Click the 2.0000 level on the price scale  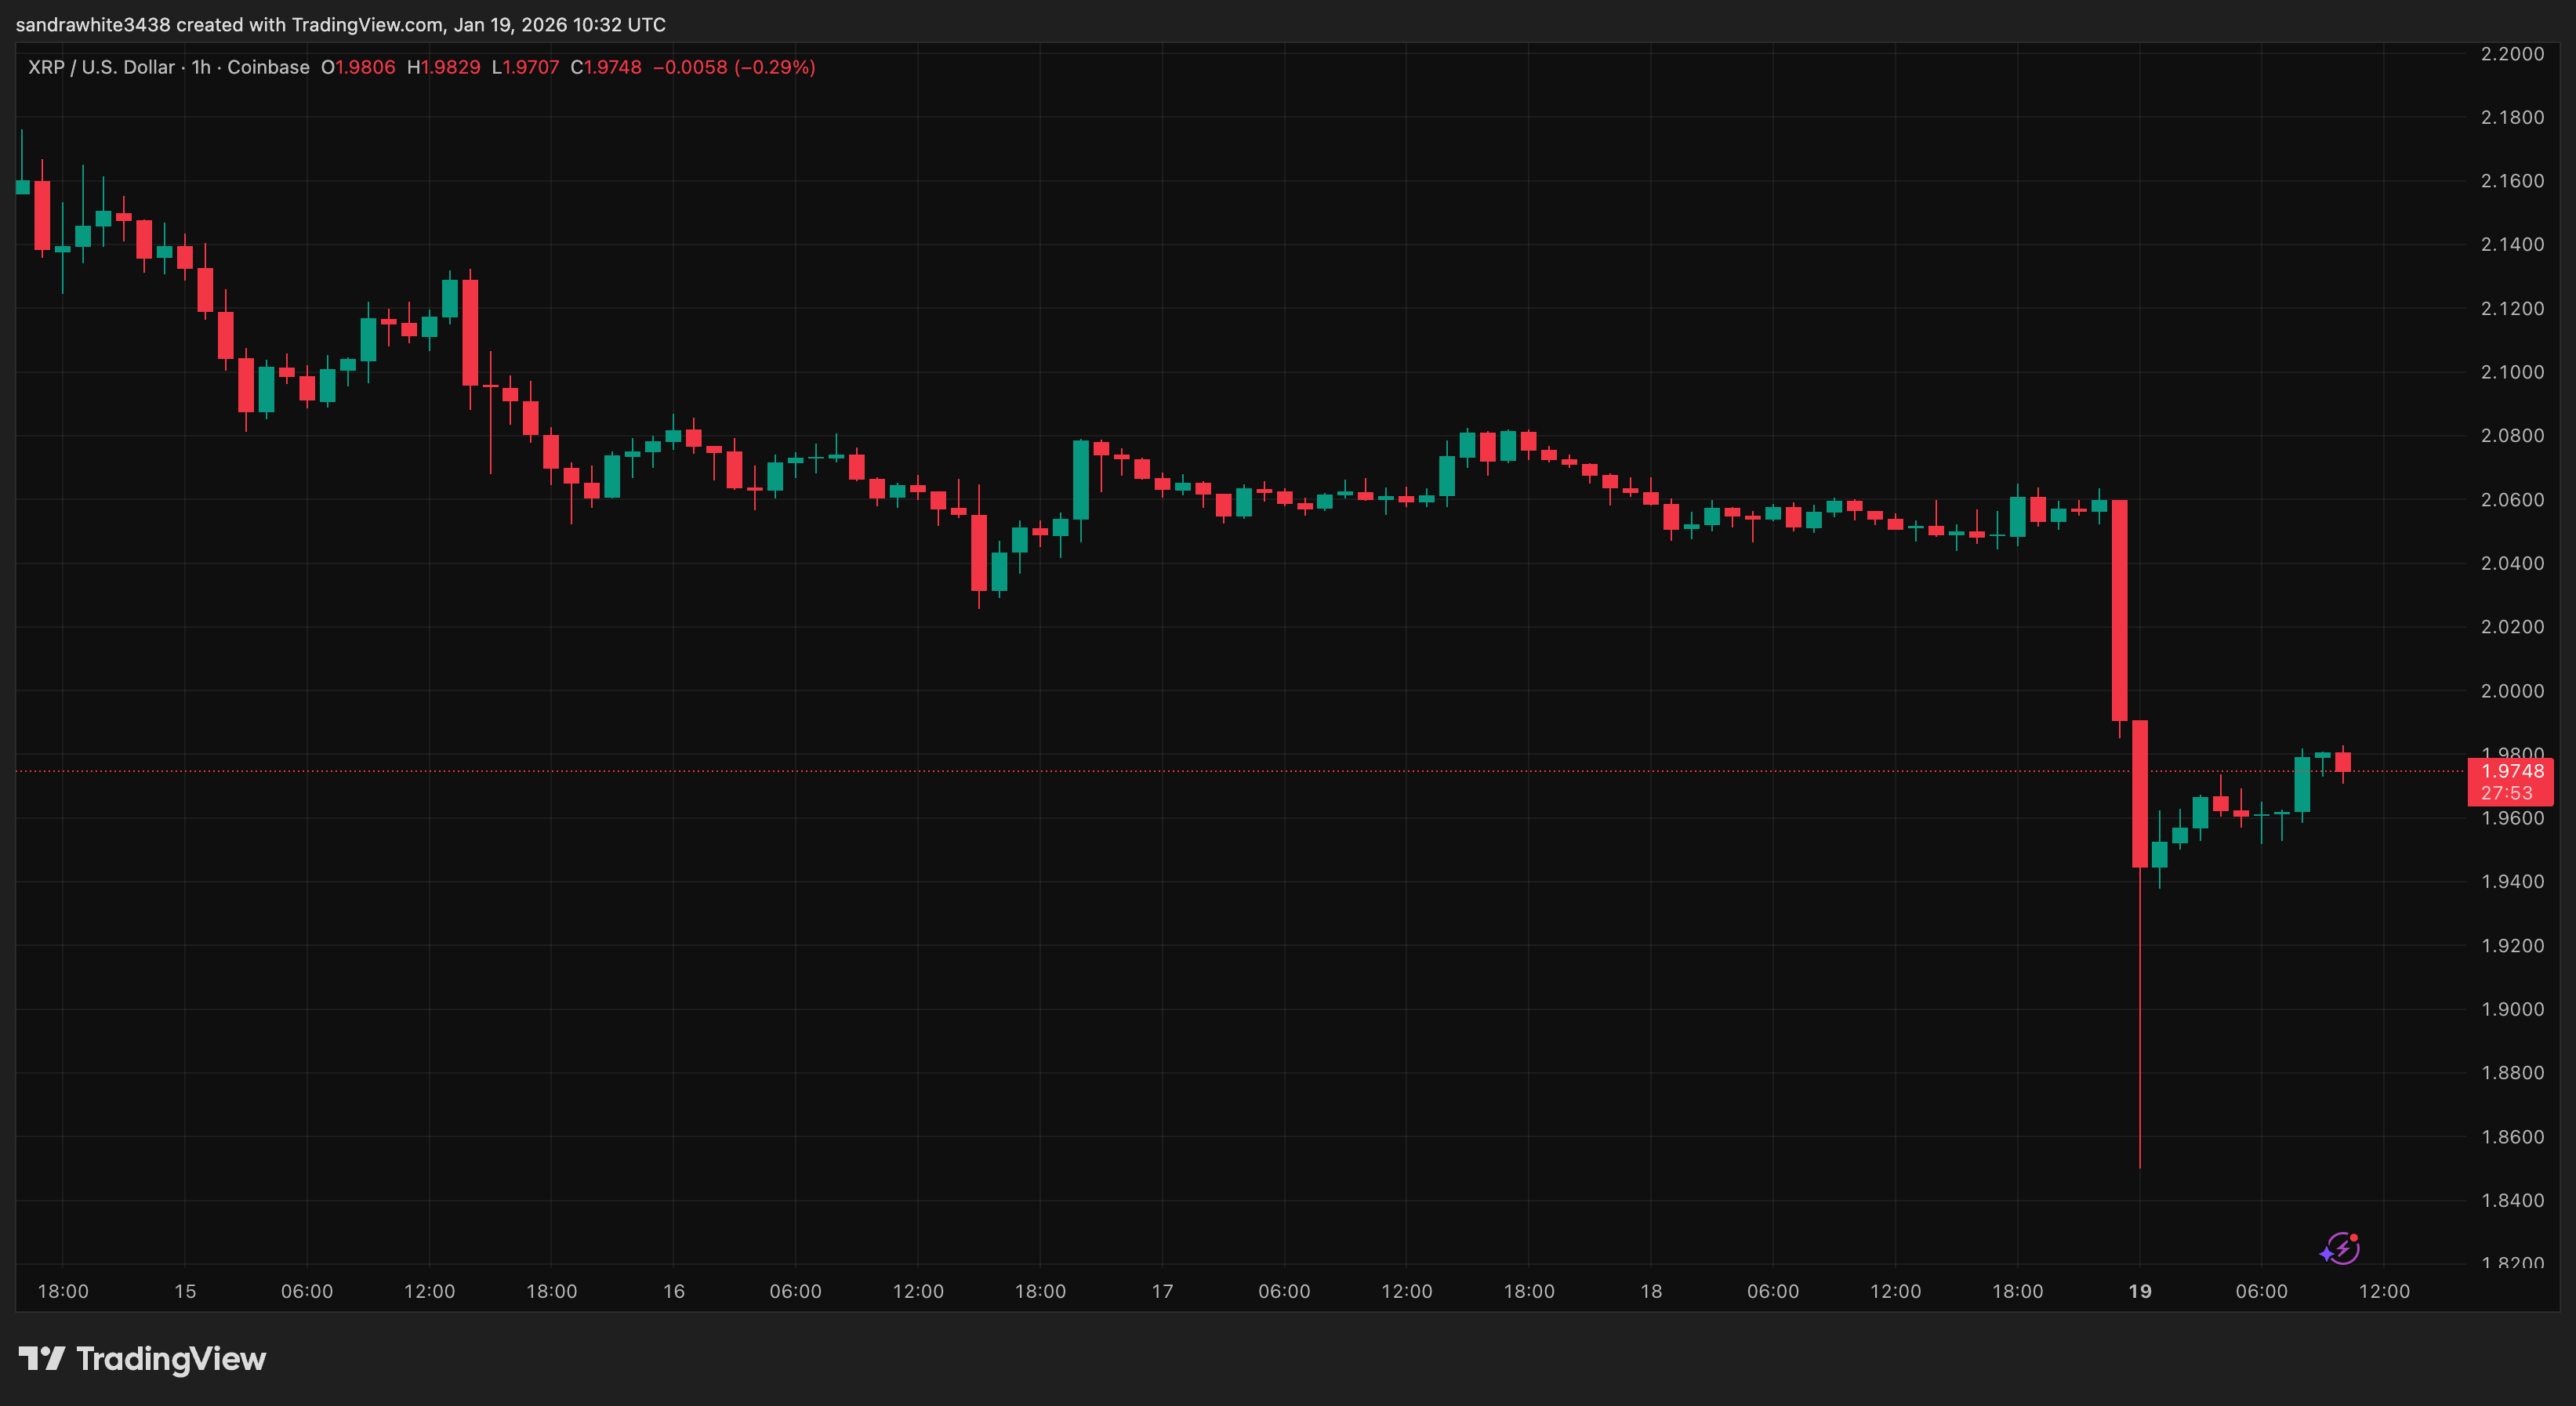pos(2513,690)
